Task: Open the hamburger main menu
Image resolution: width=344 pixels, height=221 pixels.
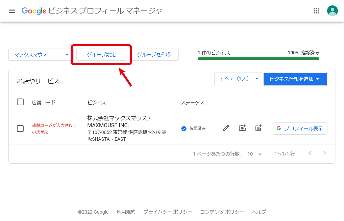Action: point(12,11)
